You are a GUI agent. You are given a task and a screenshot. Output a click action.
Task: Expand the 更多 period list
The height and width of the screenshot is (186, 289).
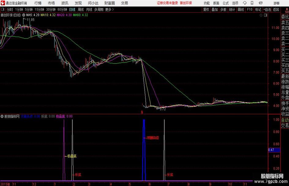(x=109, y=9)
